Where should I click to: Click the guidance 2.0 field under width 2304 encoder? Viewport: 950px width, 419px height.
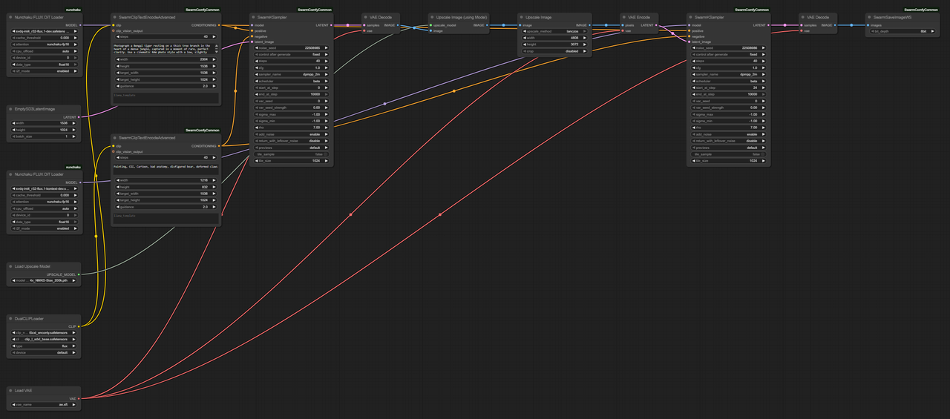click(166, 86)
